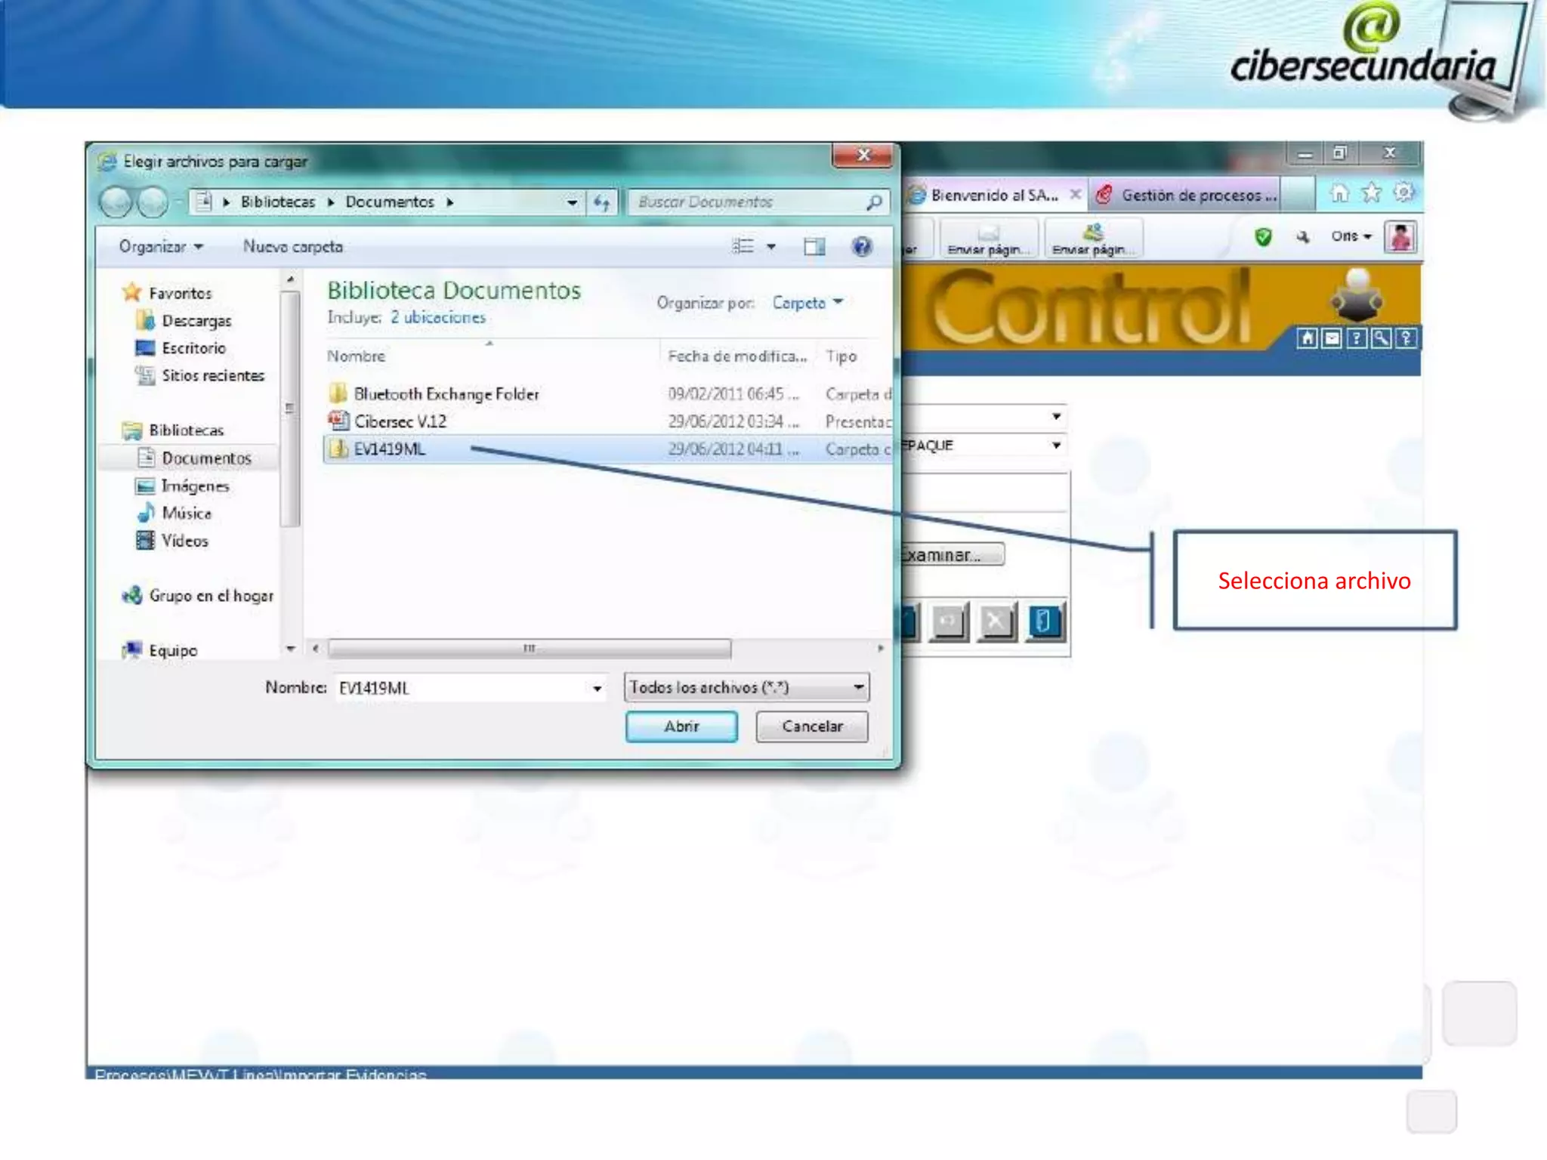
Task: Toggle the preview pane icon
Action: coord(814,246)
